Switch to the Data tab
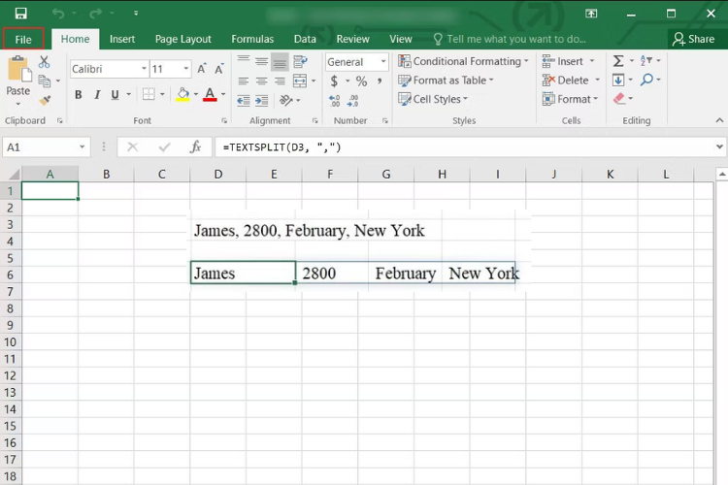Viewport: 728px width, 485px height. (305, 39)
